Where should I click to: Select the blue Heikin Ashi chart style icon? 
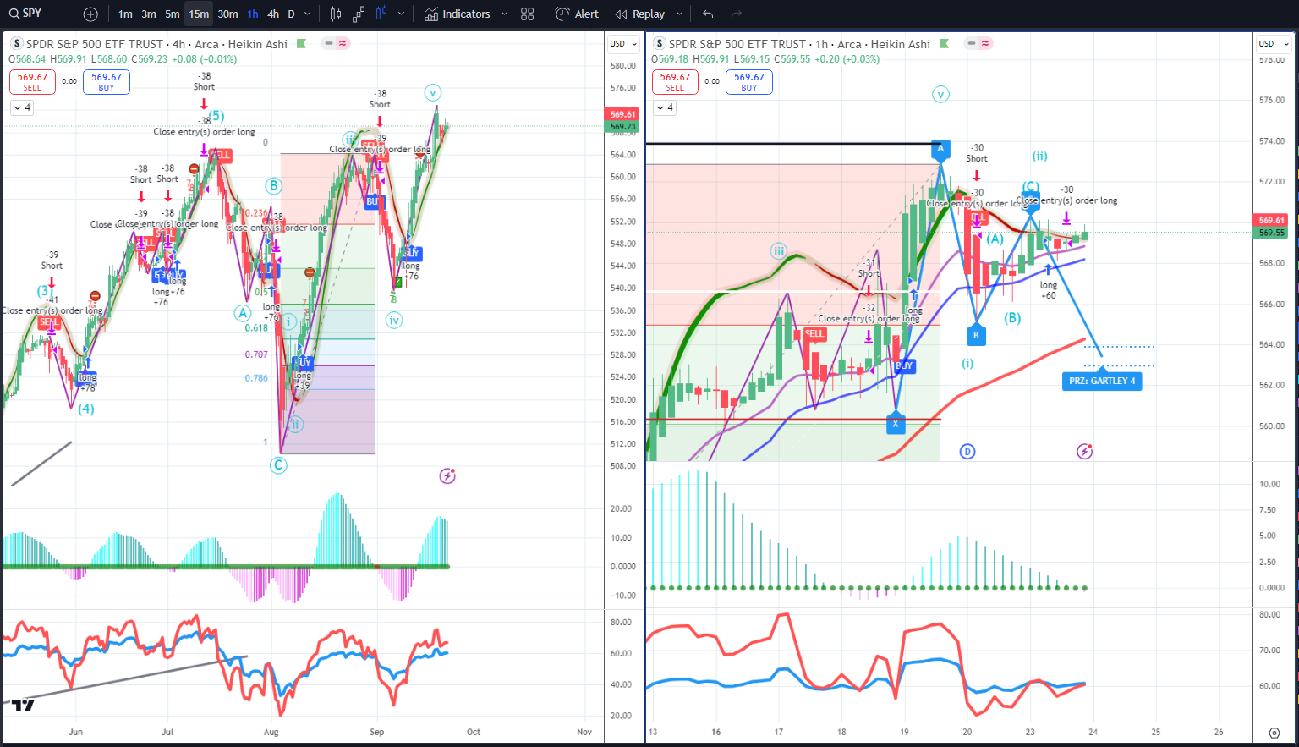tap(381, 14)
